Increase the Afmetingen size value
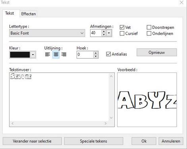Screen dimensions: 187x149 pos(104,31)
